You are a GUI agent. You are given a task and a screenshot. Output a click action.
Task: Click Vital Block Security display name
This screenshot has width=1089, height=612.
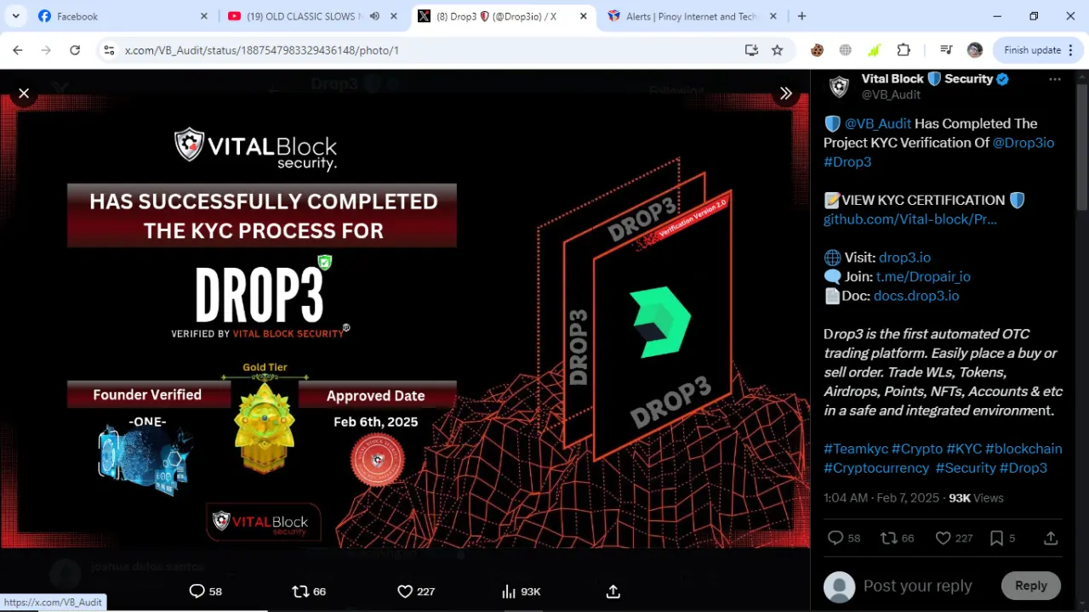(x=927, y=79)
